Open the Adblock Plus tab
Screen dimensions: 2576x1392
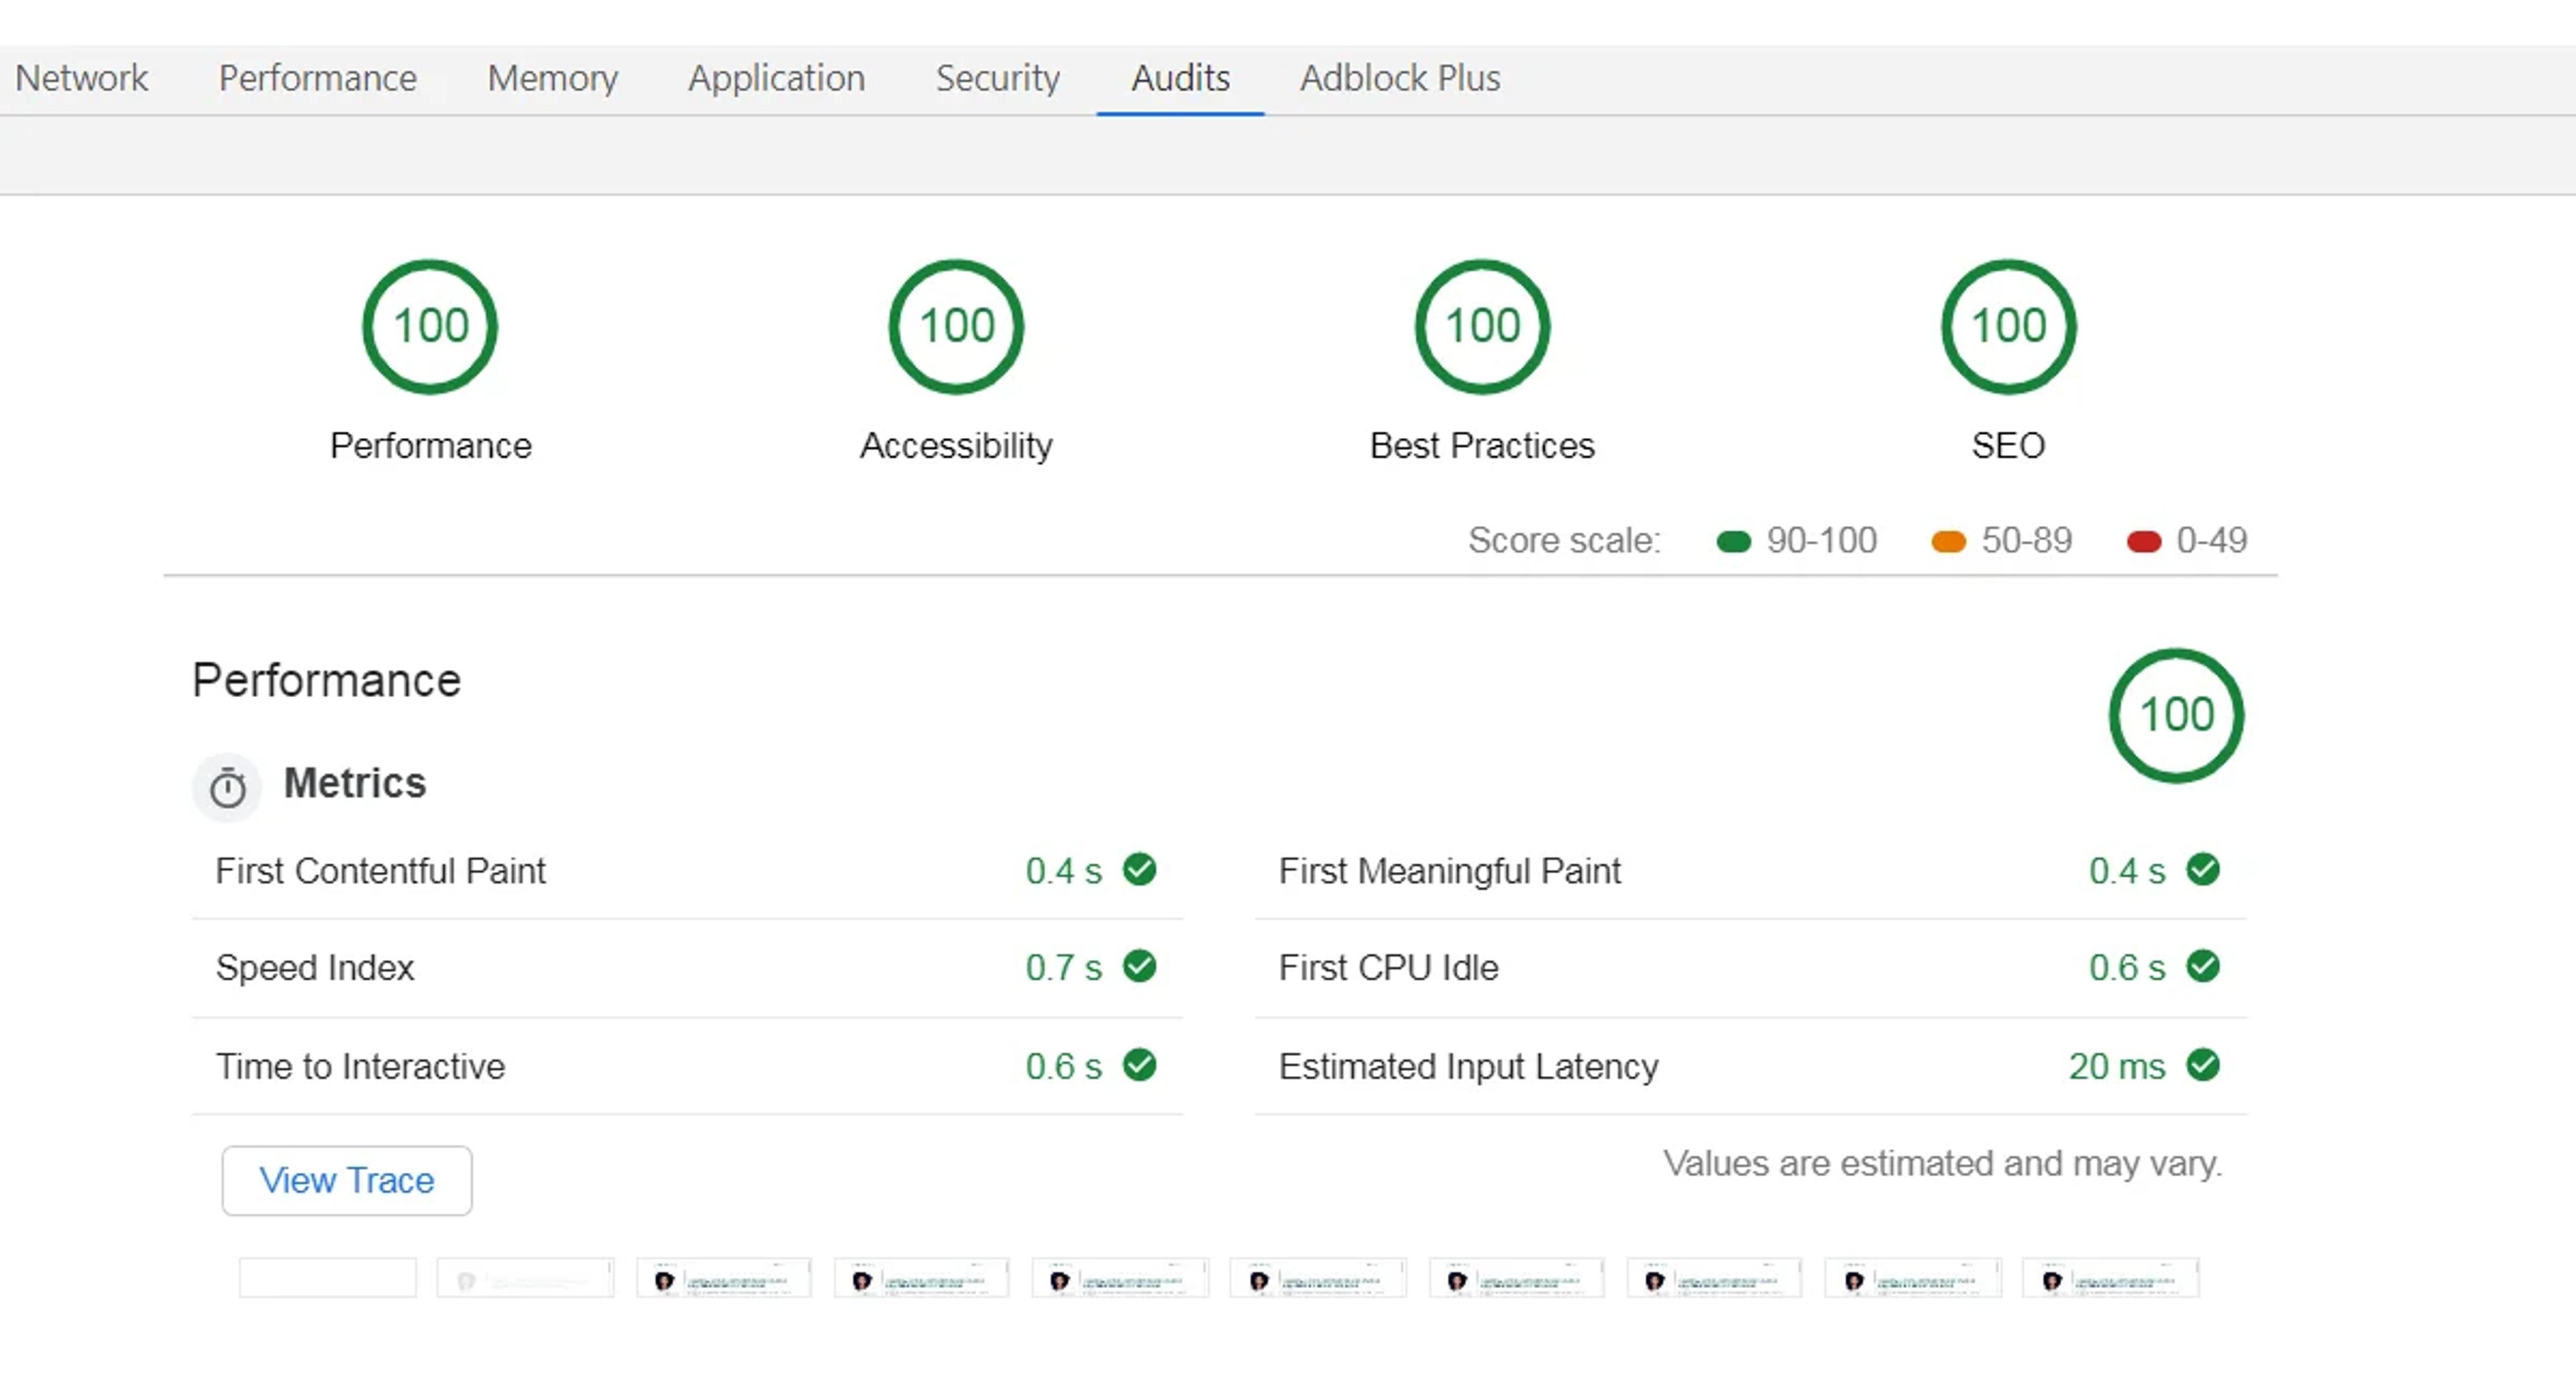(1400, 78)
